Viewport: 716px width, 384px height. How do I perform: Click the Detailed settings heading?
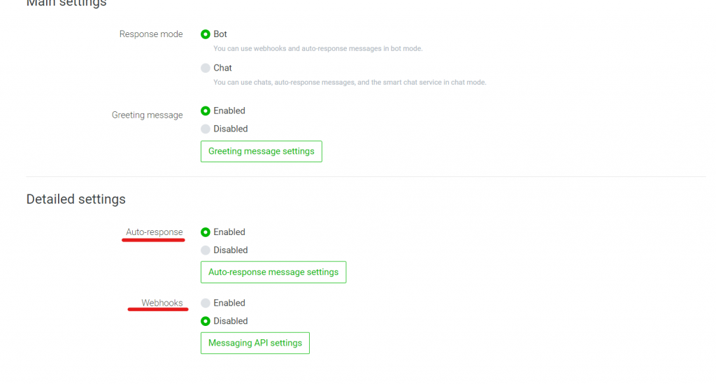(76, 199)
